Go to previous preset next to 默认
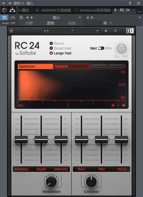The width and height of the screenshot is (143, 197). pyautogui.click(x=27, y=18)
